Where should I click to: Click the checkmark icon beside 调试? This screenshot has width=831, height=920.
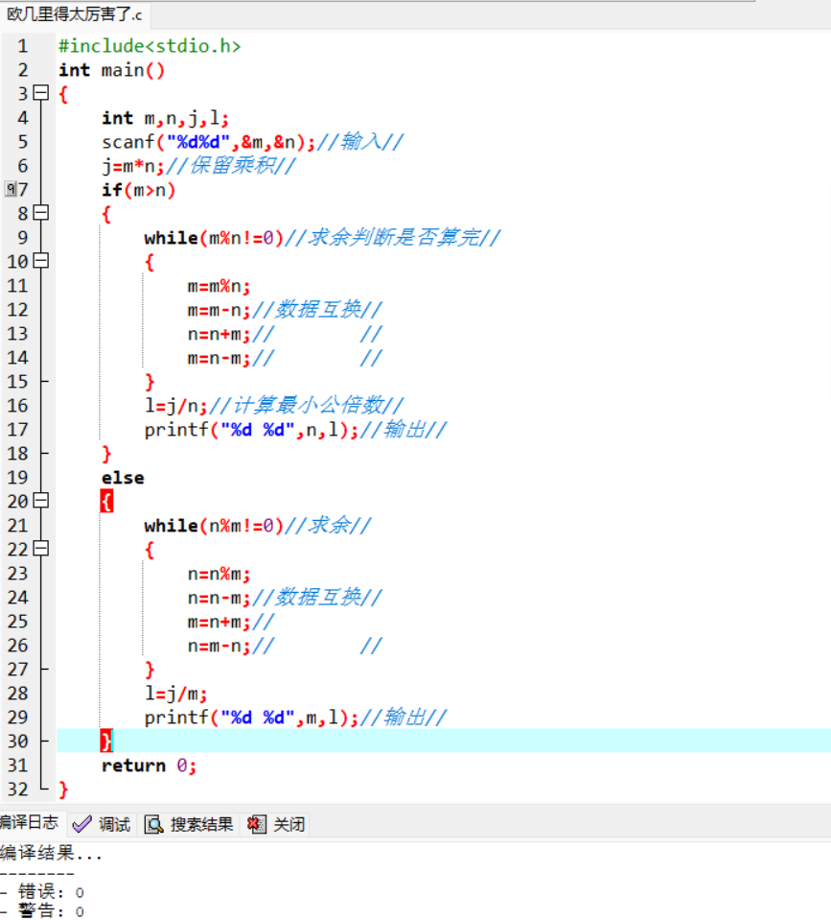[x=81, y=825]
